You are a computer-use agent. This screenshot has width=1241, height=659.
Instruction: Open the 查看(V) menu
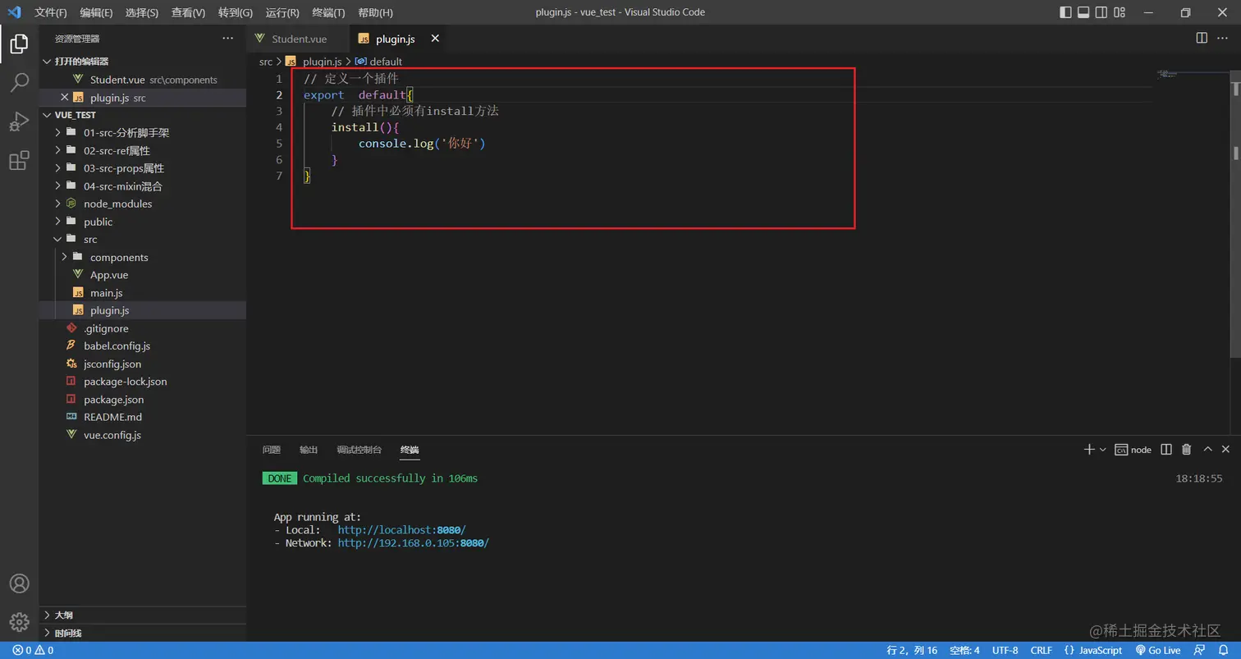click(x=188, y=12)
